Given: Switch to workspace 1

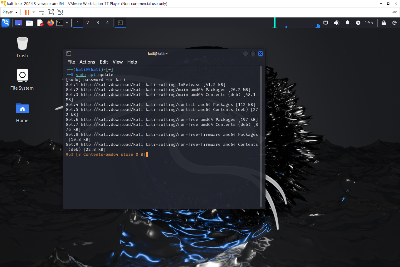Looking at the screenshot, I should click(78, 23).
